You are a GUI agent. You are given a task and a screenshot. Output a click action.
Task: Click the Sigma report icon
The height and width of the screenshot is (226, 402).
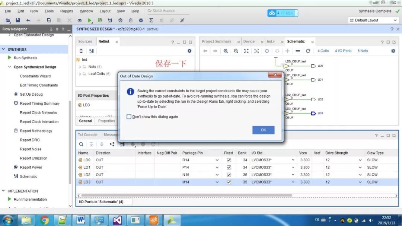pyautogui.click(x=151, y=20)
